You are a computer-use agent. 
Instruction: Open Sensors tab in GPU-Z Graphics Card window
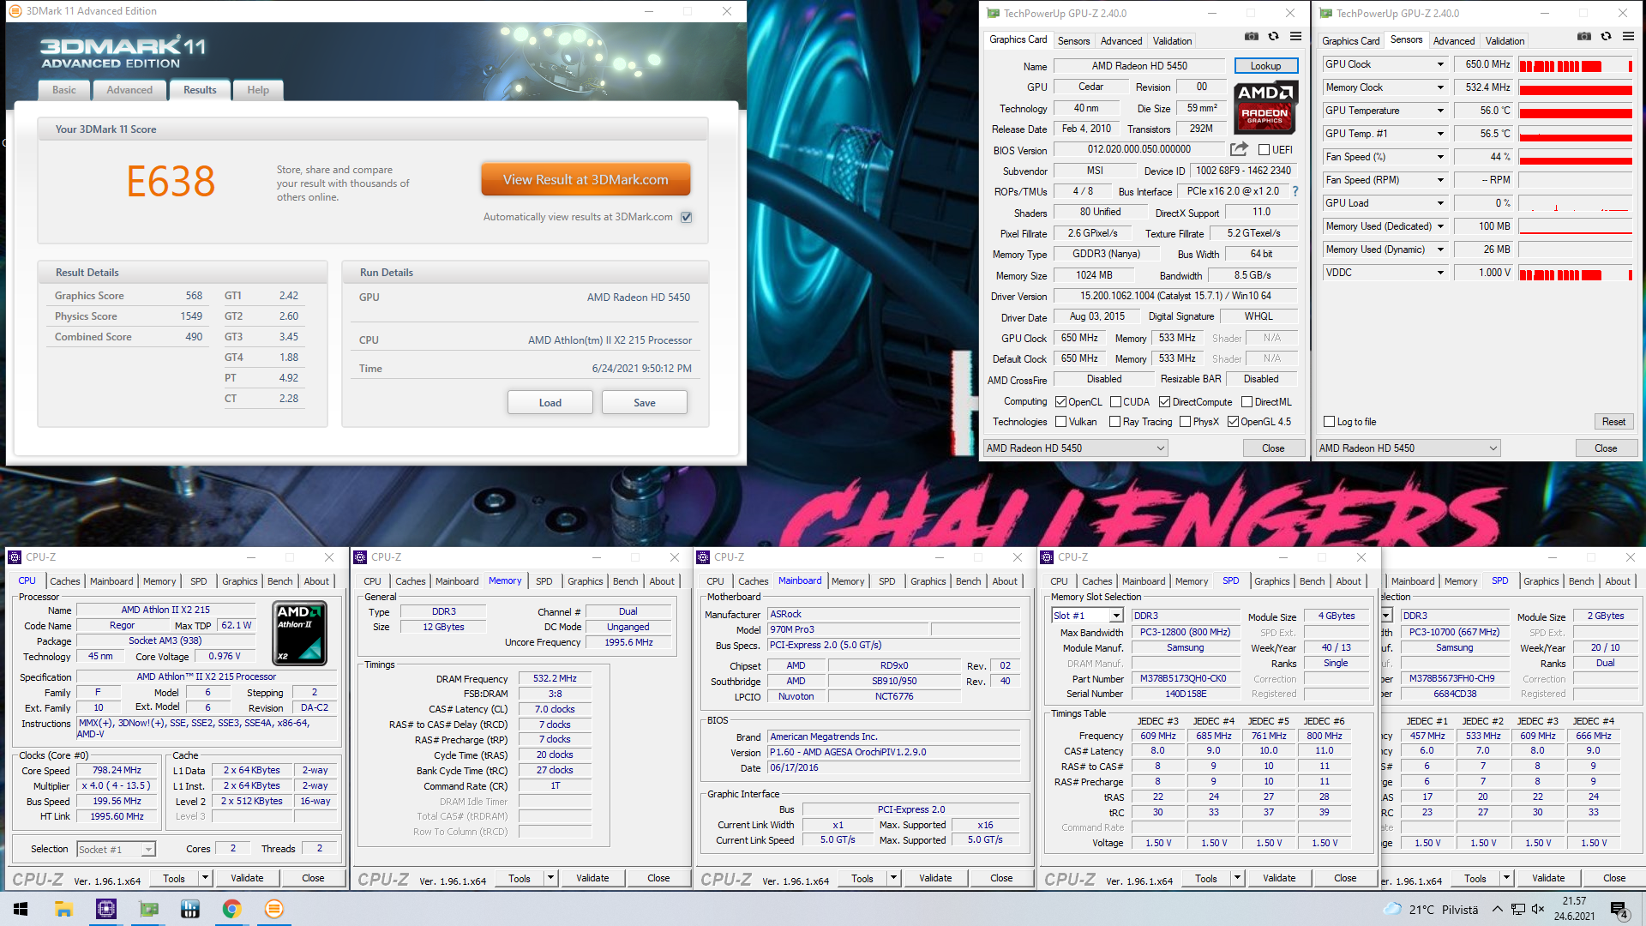click(x=1073, y=41)
